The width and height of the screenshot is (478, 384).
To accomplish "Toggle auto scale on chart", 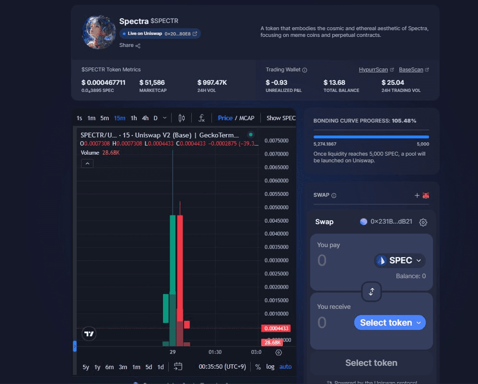I will click(285, 367).
